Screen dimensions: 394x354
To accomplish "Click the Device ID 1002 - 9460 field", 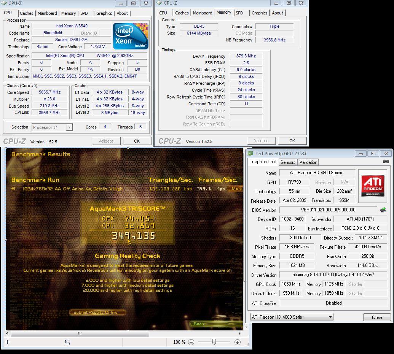I will coord(292,219).
